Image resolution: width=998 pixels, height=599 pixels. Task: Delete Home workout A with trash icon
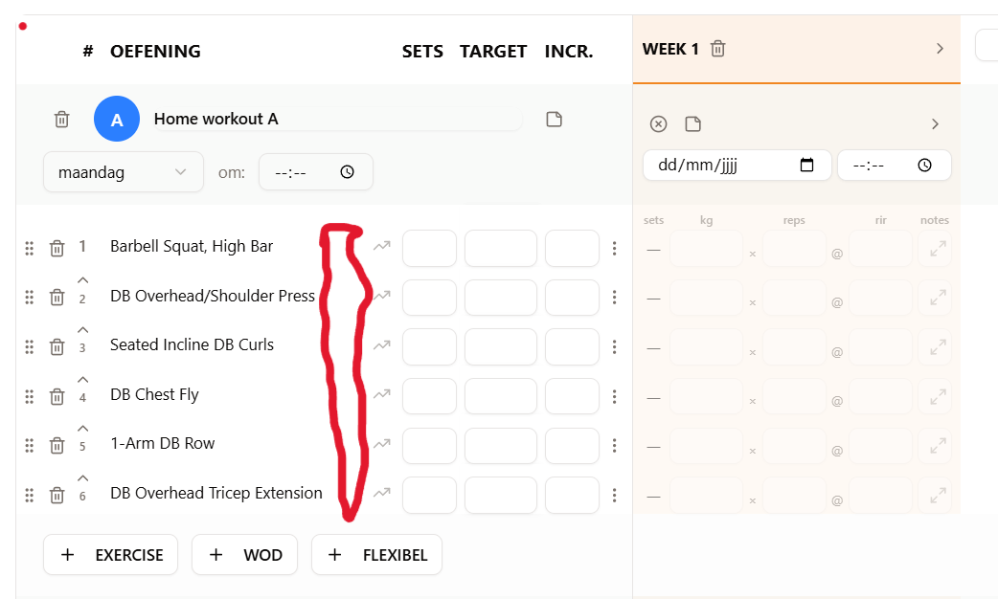click(x=61, y=119)
